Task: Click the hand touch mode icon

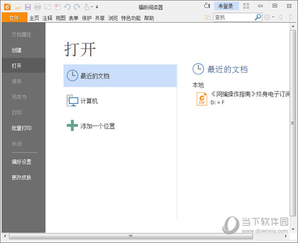Action: tap(87, 7)
